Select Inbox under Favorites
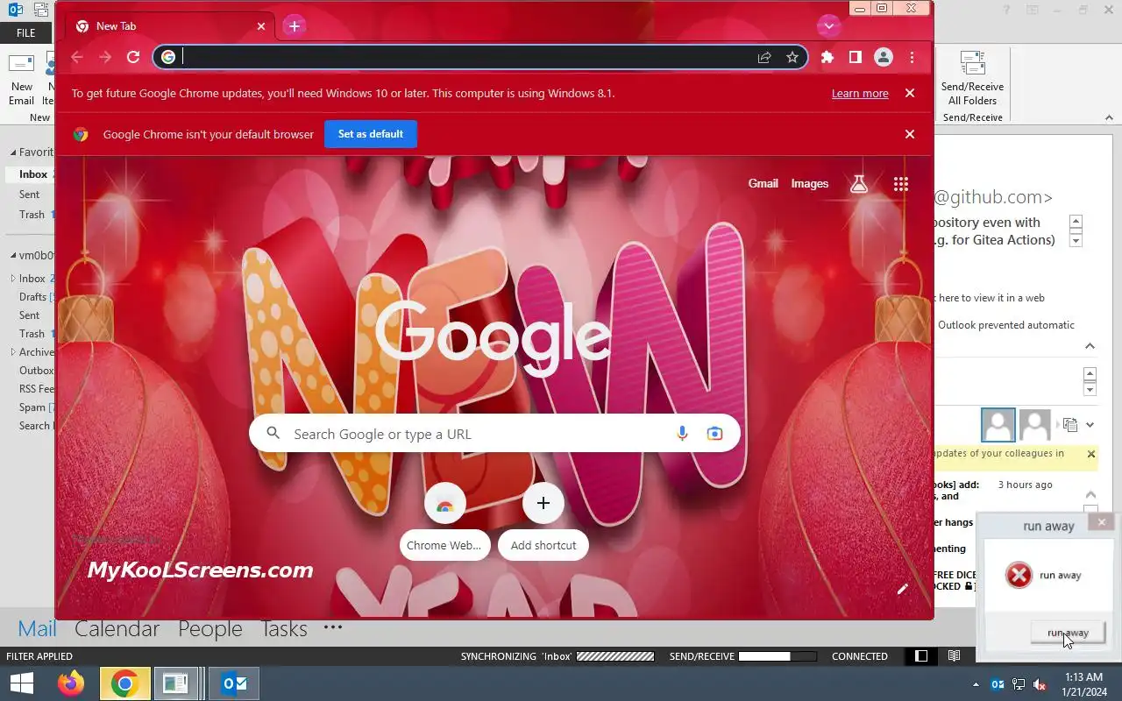This screenshot has height=701, width=1122. point(33,174)
